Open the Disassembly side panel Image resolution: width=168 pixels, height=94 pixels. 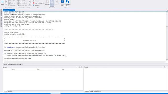pos(1,13)
